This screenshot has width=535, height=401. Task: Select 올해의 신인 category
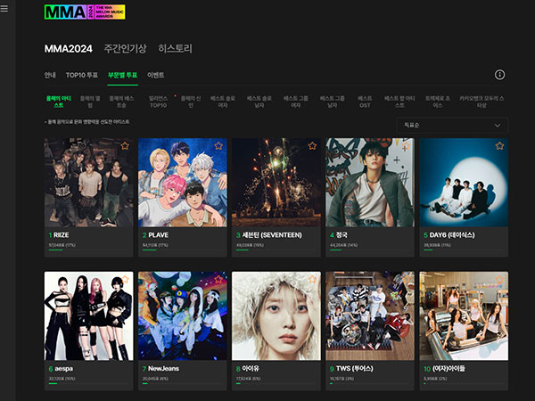pyautogui.click(x=191, y=102)
